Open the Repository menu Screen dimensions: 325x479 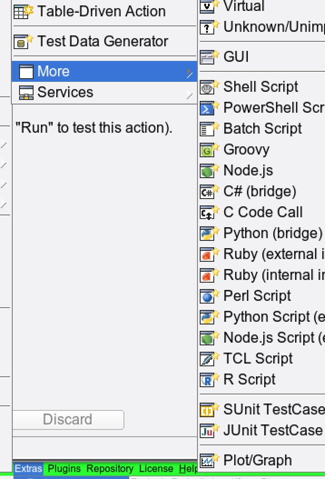tap(110, 469)
